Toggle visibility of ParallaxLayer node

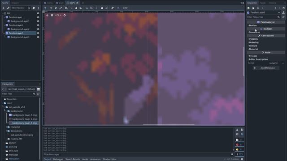tap(38, 17)
